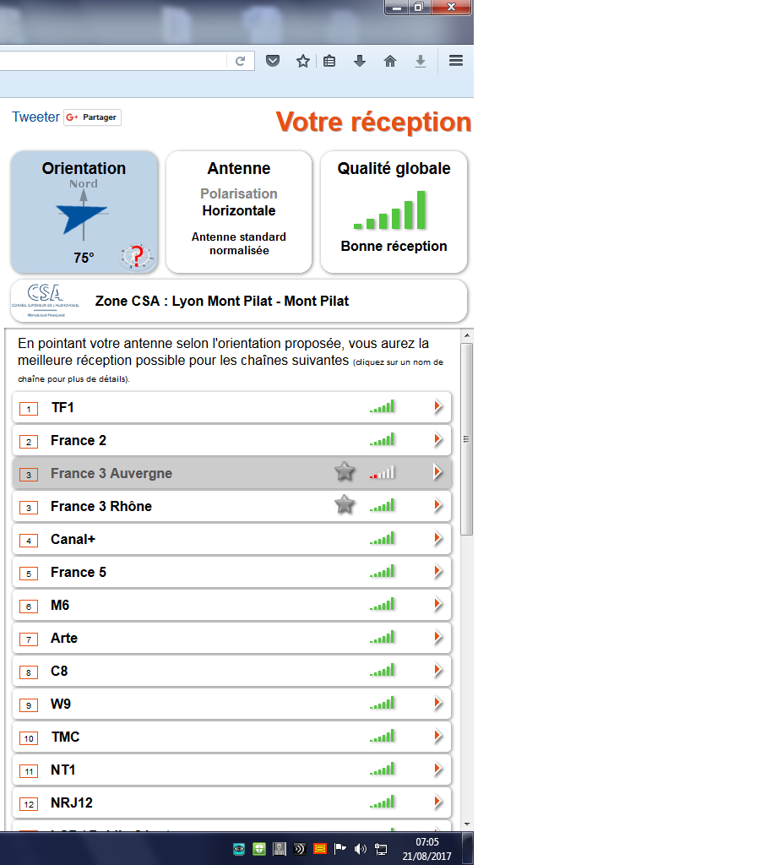Select the C8 channel row
This screenshot has height=865, width=782.
tap(231, 671)
